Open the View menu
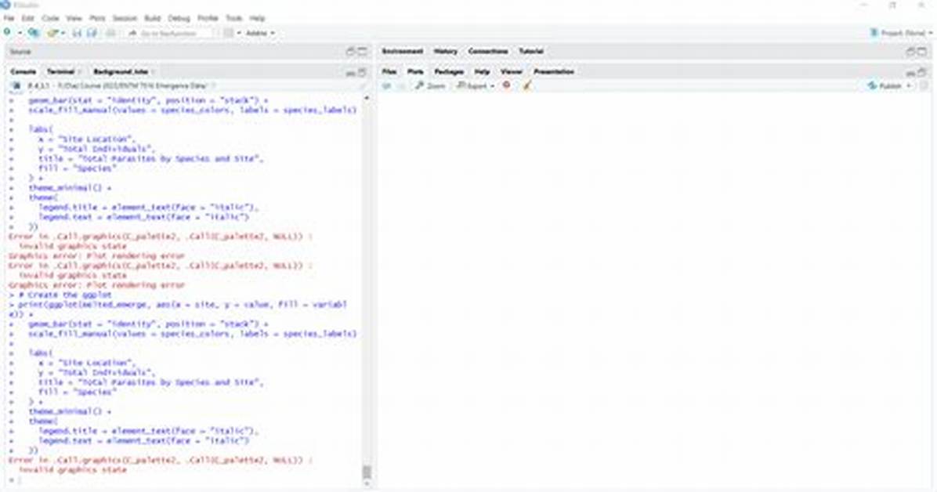The image size is (937, 492). click(x=74, y=19)
